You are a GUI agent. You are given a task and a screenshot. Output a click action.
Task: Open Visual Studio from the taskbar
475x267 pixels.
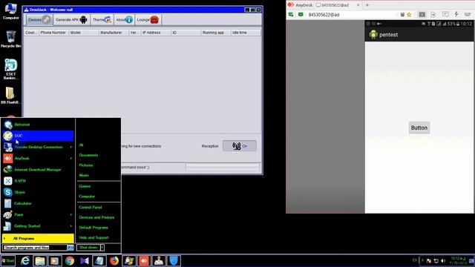coord(85,260)
